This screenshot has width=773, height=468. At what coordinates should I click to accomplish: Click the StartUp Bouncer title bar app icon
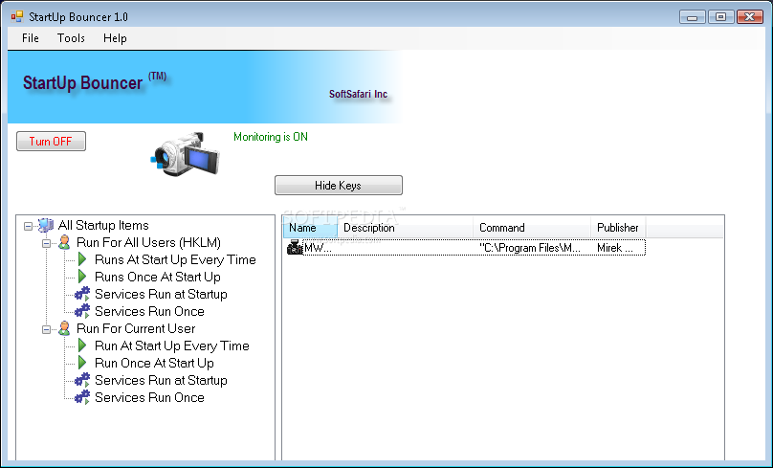[17, 17]
